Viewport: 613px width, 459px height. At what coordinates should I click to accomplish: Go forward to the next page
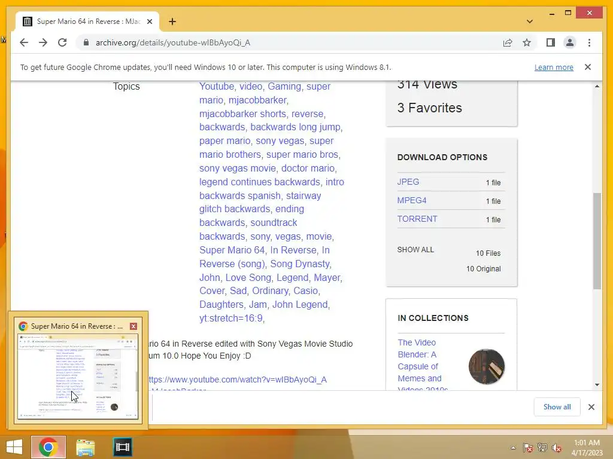(43, 42)
